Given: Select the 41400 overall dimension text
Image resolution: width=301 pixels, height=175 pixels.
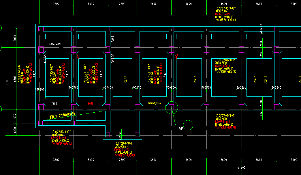Looking at the screenshot, I should (x=241, y=167).
